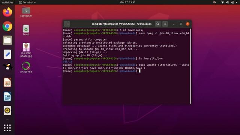This screenshot has width=240, height=135.
Task: Click the blue jdk-18 directory listing
Action: 67,61
